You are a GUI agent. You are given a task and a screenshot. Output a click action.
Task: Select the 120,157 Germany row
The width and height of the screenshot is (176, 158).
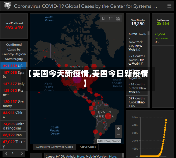(x=13, y=104)
